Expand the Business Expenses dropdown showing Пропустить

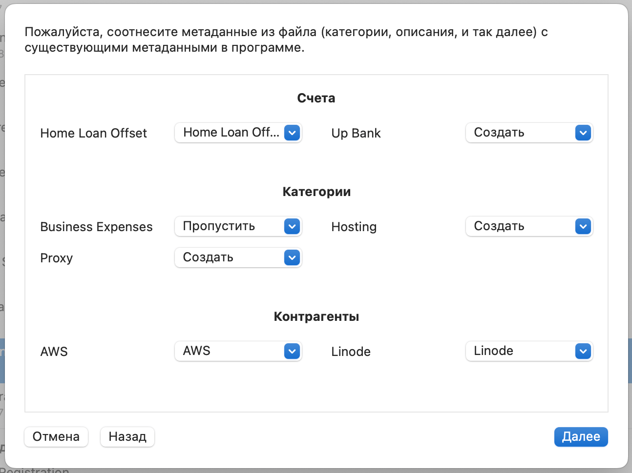[238, 226]
